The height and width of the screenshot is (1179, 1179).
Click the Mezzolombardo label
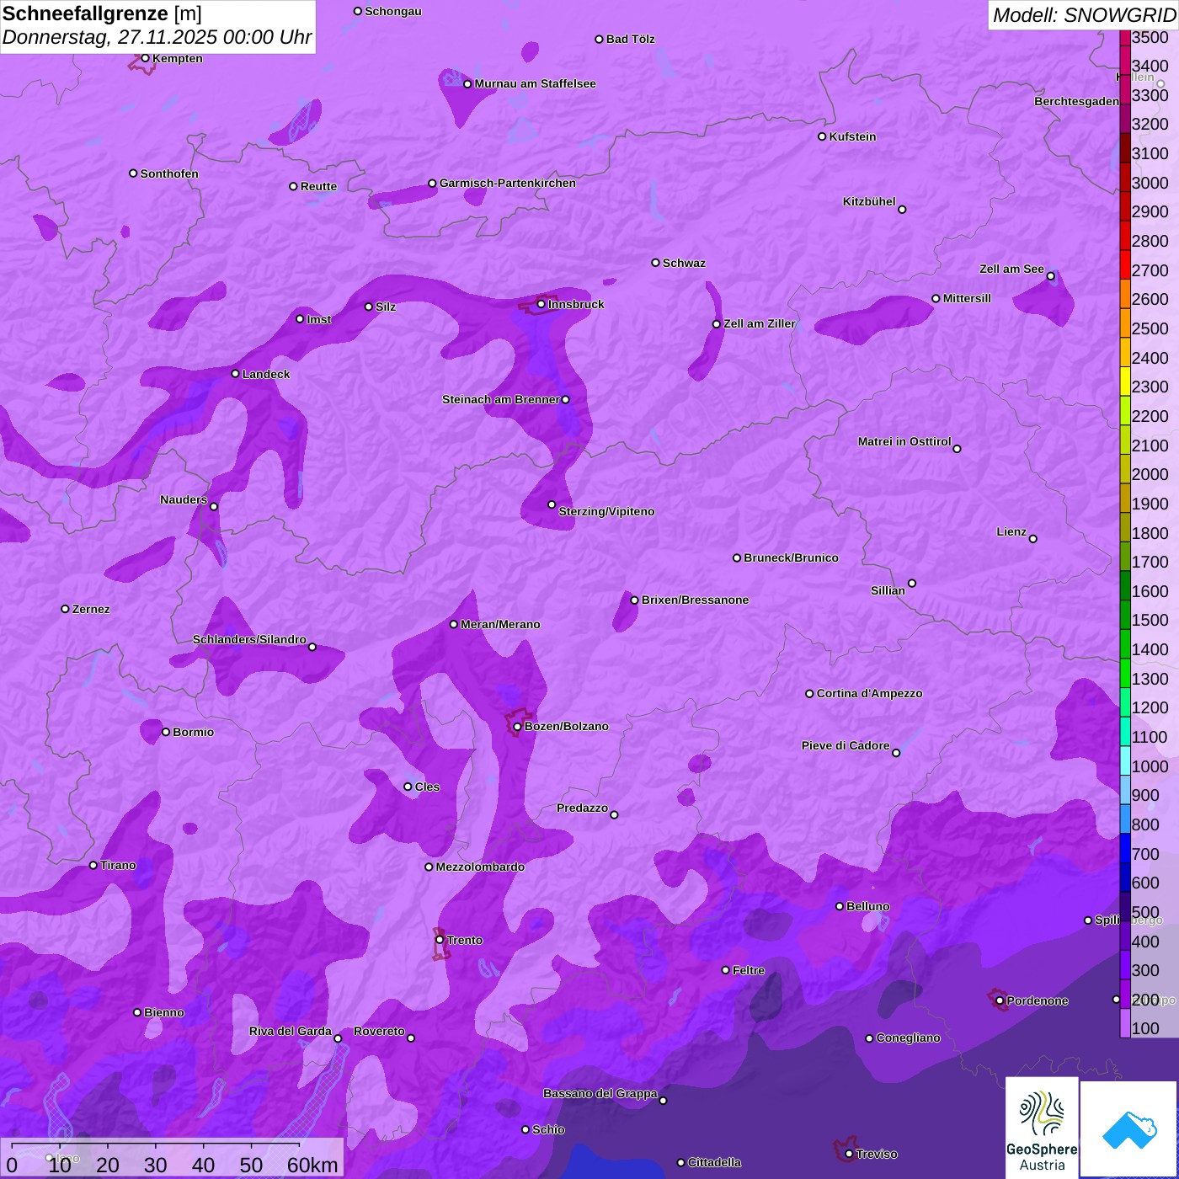[x=480, y=867]
